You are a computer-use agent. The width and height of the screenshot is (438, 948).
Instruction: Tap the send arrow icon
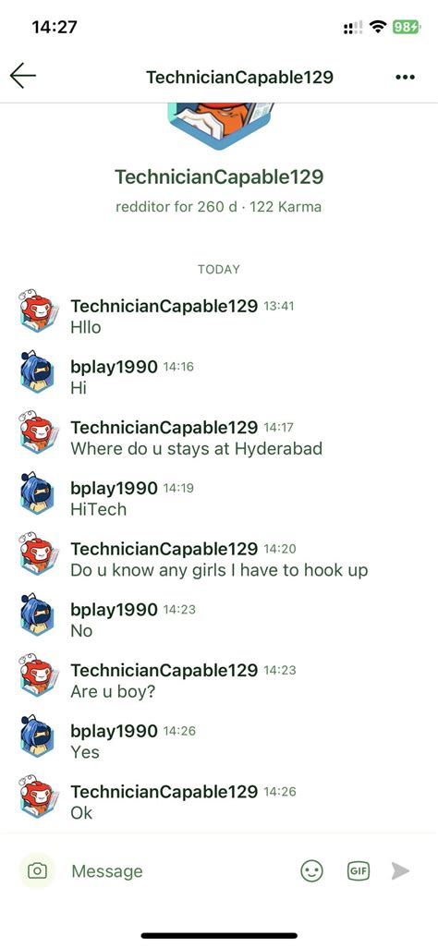coord(400,871)
